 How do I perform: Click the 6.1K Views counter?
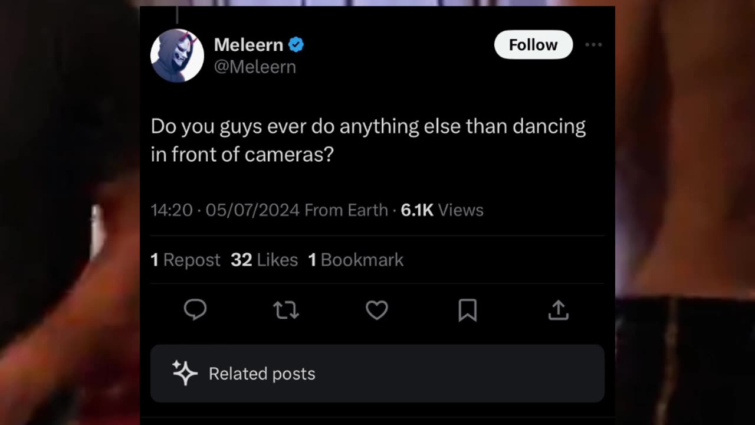click(x=442, y=210)
